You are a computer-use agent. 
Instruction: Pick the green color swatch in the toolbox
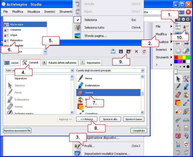(x=188, y=57)
